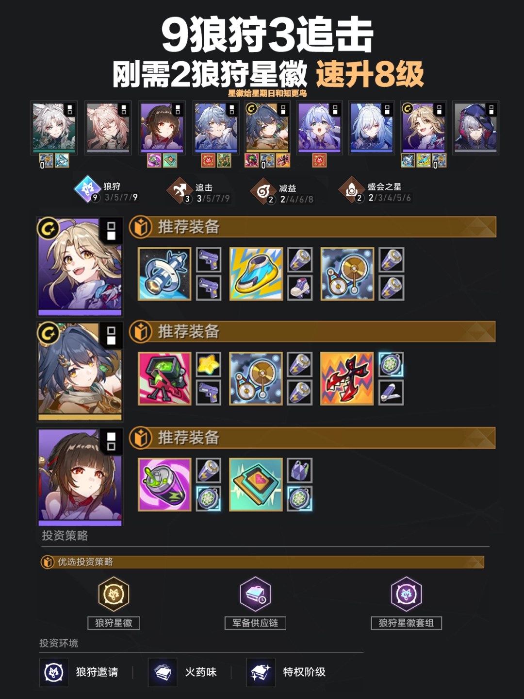Select the green camera robot equipment icon
This screenshot has width=524, height=699.
(164, 379)
